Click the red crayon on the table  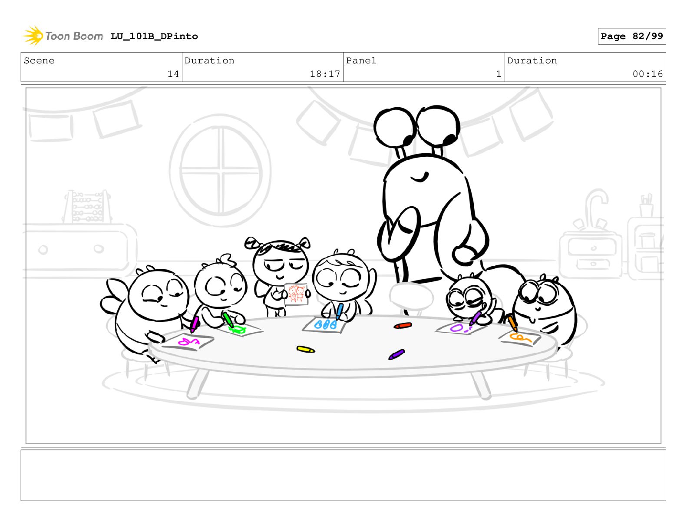coord(403,325)
